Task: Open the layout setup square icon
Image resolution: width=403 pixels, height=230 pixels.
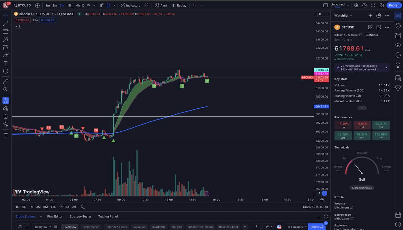Action: (325, 5)
